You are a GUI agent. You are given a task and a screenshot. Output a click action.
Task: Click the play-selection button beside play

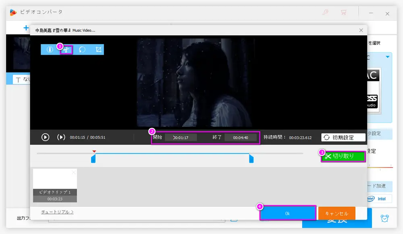pyautogui.click(x=61, y=137)
